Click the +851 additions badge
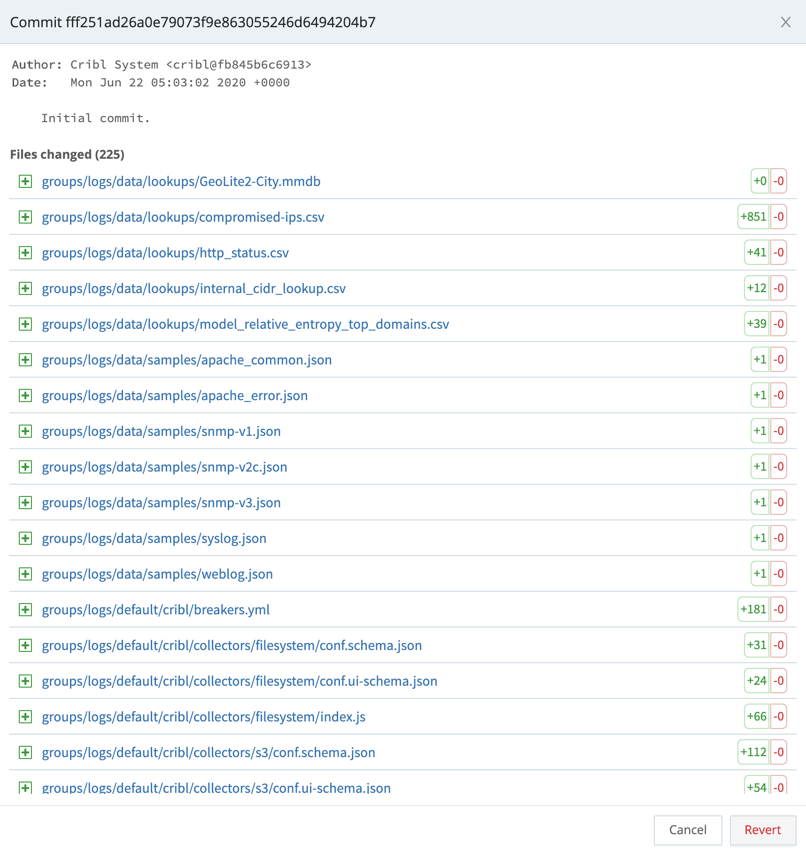 pos(753,217)
